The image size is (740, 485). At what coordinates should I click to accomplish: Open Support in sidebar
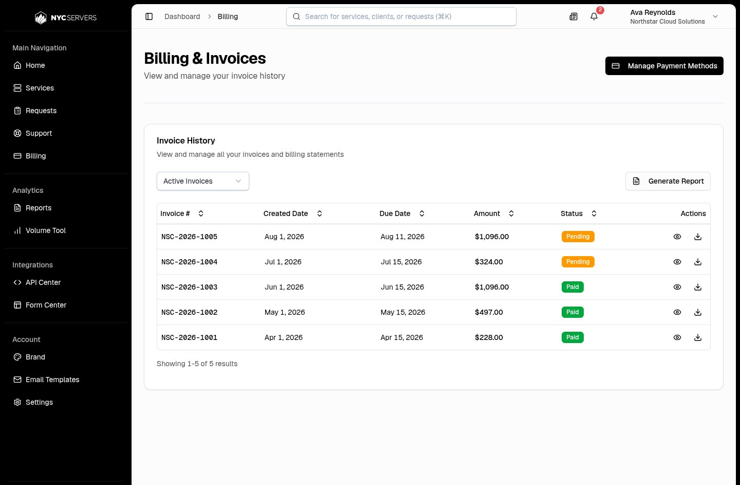(x=66, y=133)
